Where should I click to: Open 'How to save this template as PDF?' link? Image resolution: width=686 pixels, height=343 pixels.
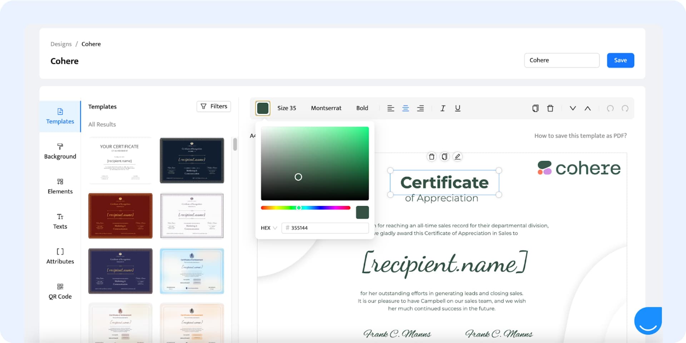(580, 136)
